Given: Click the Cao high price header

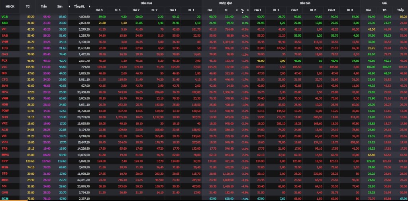Looking at the screenshot, I should pos(368,10).
